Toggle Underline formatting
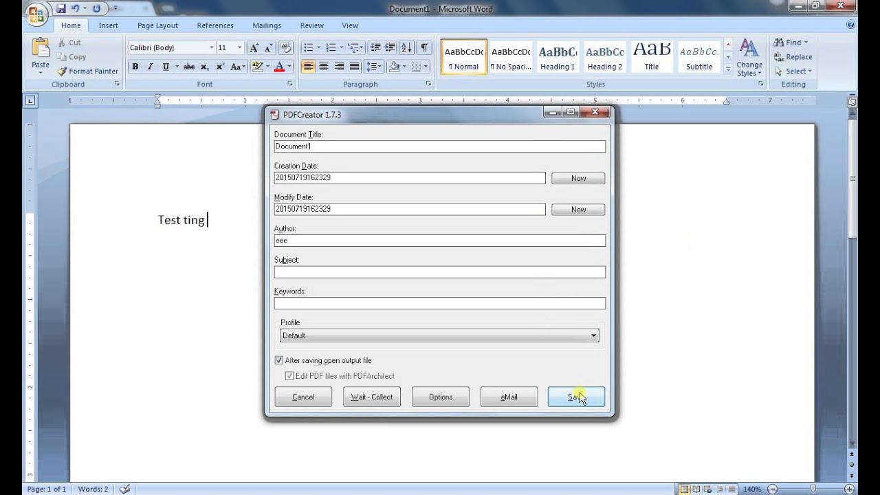This screenshot has width=880, height=495. click(x=166, y=67)
